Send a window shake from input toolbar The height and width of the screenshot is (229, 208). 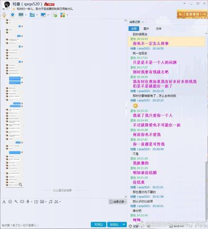click(x=22, y=202)
